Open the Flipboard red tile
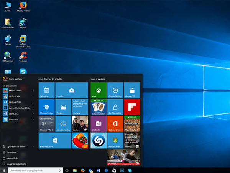This screenshot has width=230, height=173. (x=132, y=107)
